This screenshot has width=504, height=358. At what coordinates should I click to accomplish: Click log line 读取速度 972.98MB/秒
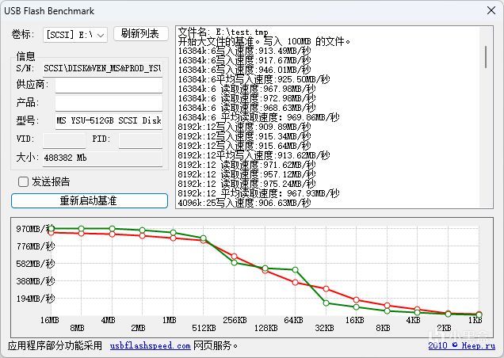[x=247, y=98]
